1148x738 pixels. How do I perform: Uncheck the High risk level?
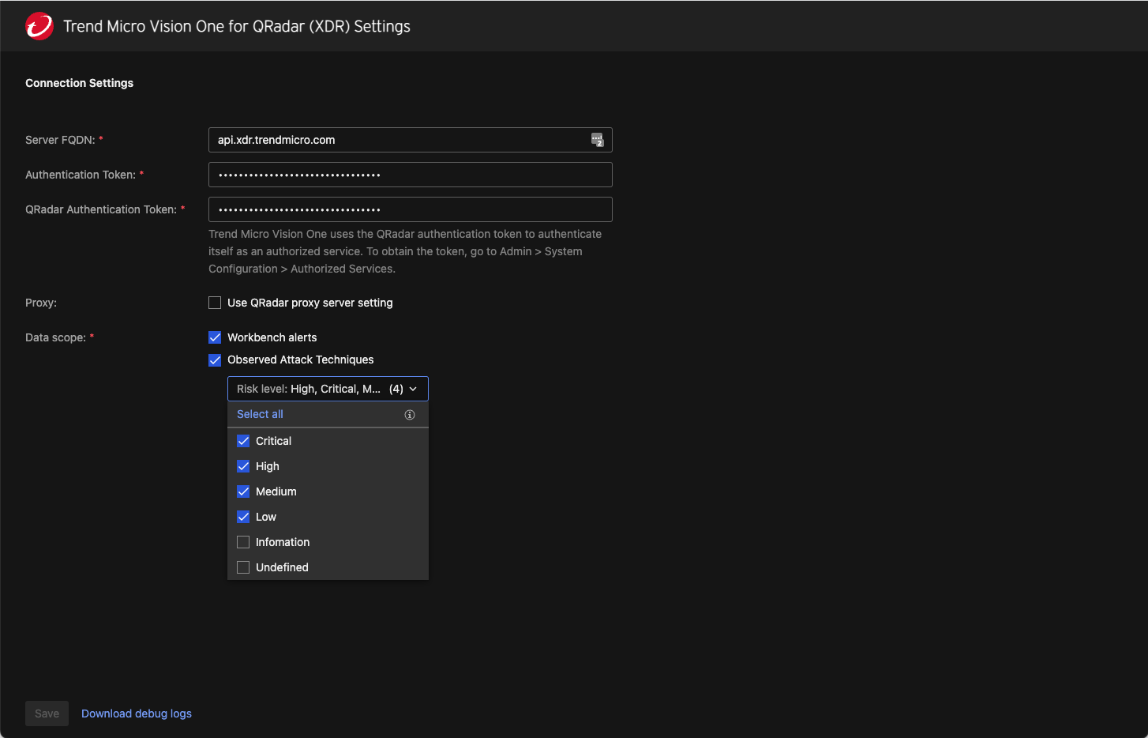click(x=243, y=466)
